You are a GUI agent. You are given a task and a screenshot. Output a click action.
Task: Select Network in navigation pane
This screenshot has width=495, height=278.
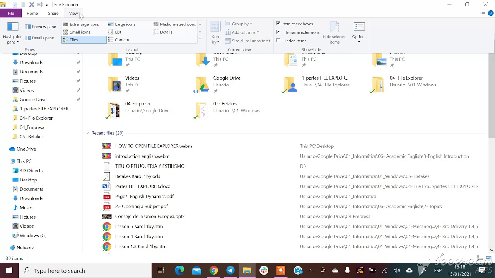(x=22, y=247)
